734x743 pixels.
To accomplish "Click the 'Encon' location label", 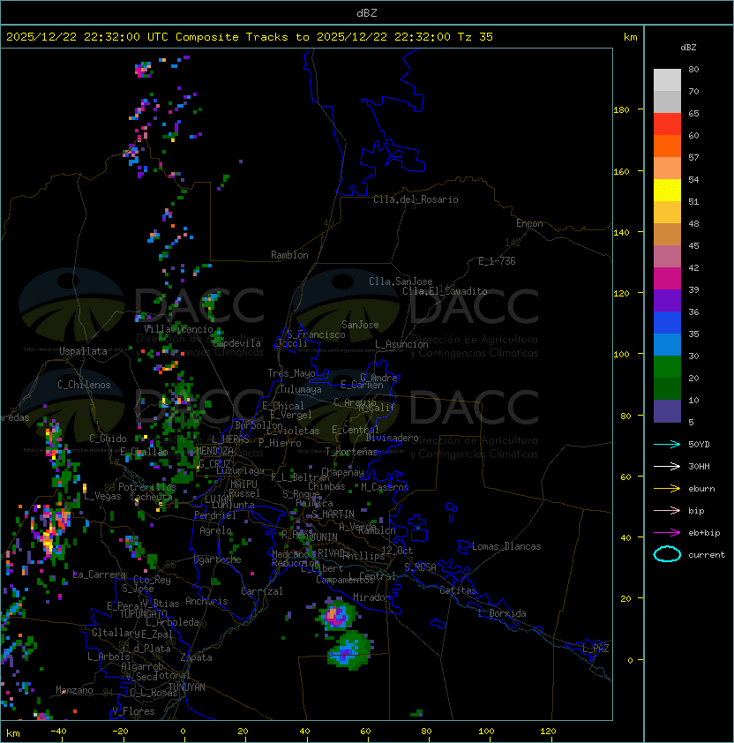I will 529,223.
